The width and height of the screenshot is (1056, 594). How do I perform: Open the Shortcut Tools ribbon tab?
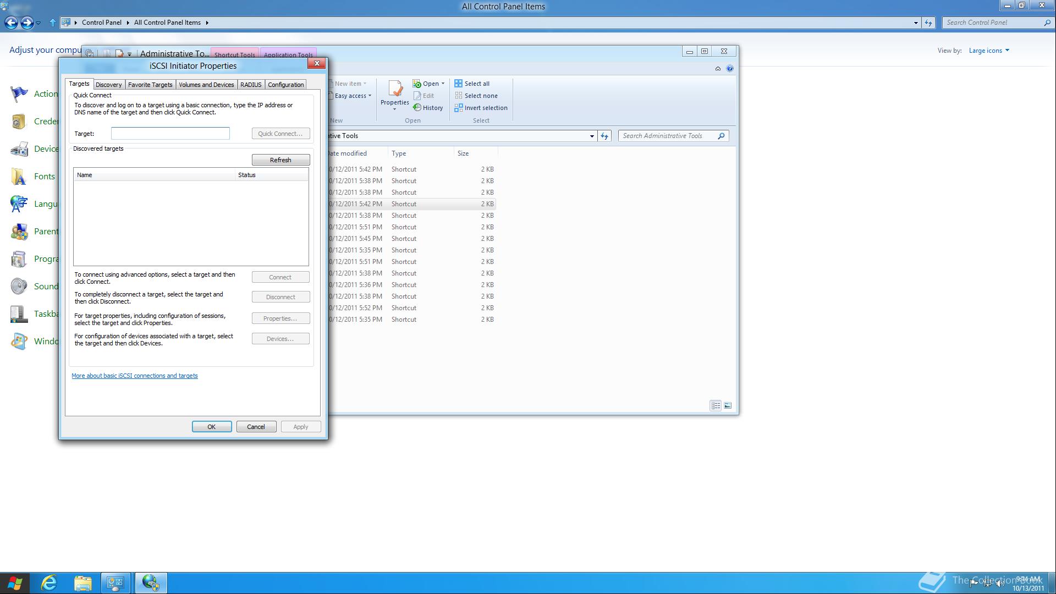coord(234,54)
